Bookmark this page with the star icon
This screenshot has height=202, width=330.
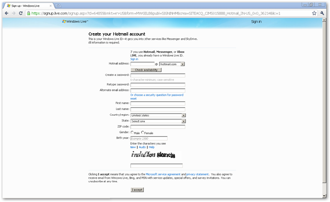(314, 13)
